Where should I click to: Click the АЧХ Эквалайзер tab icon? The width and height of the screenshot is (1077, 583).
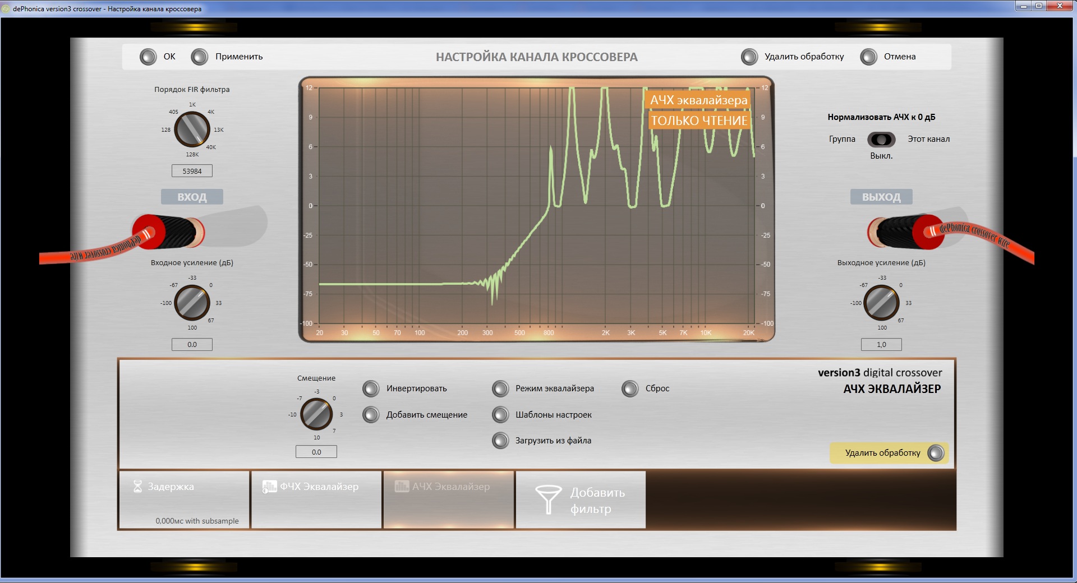[402, 486]
